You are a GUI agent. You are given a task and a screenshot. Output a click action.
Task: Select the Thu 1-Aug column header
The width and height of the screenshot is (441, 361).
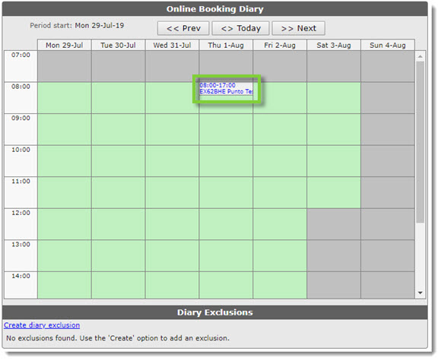pyautogui.click(x=226, y=46)
